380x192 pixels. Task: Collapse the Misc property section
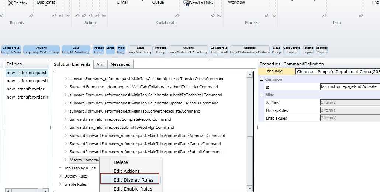coord(261,95)
